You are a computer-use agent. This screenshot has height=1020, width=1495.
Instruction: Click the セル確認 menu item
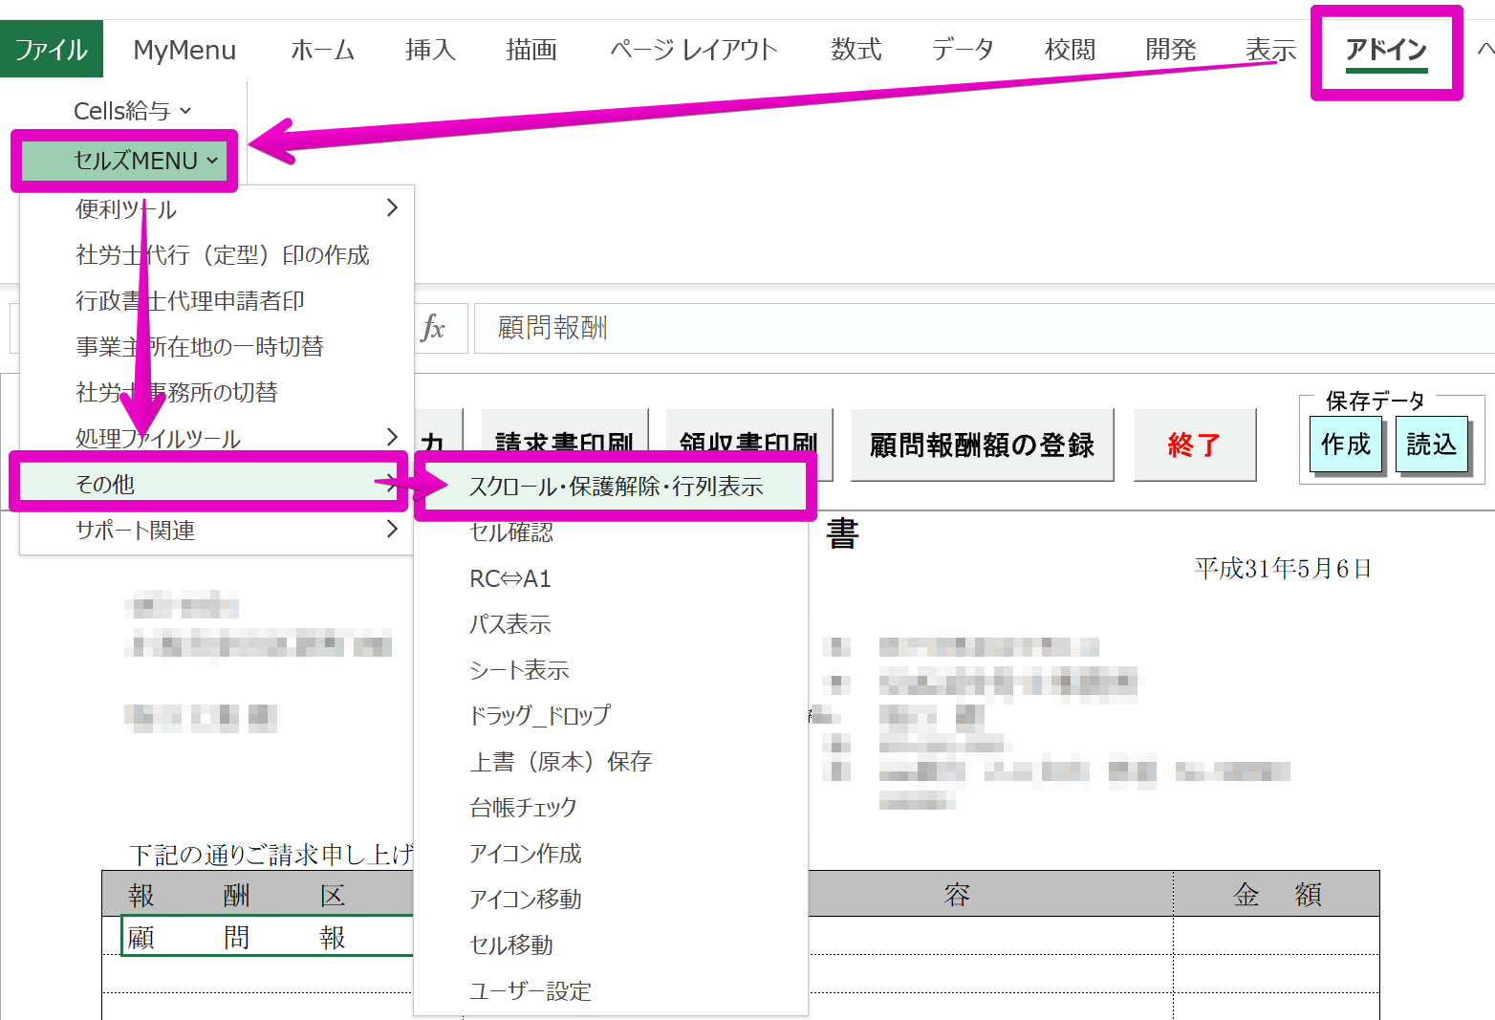511,532
